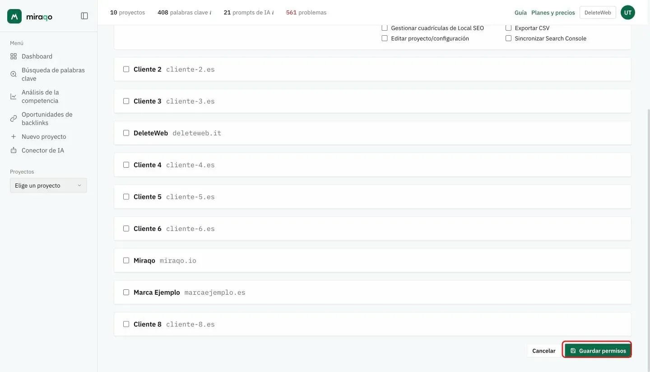Click the save icon in Guardar permisos
Image resolution: width=650 pixels, height=372 pixels.
pyautogui.click(x=573, y=351)
